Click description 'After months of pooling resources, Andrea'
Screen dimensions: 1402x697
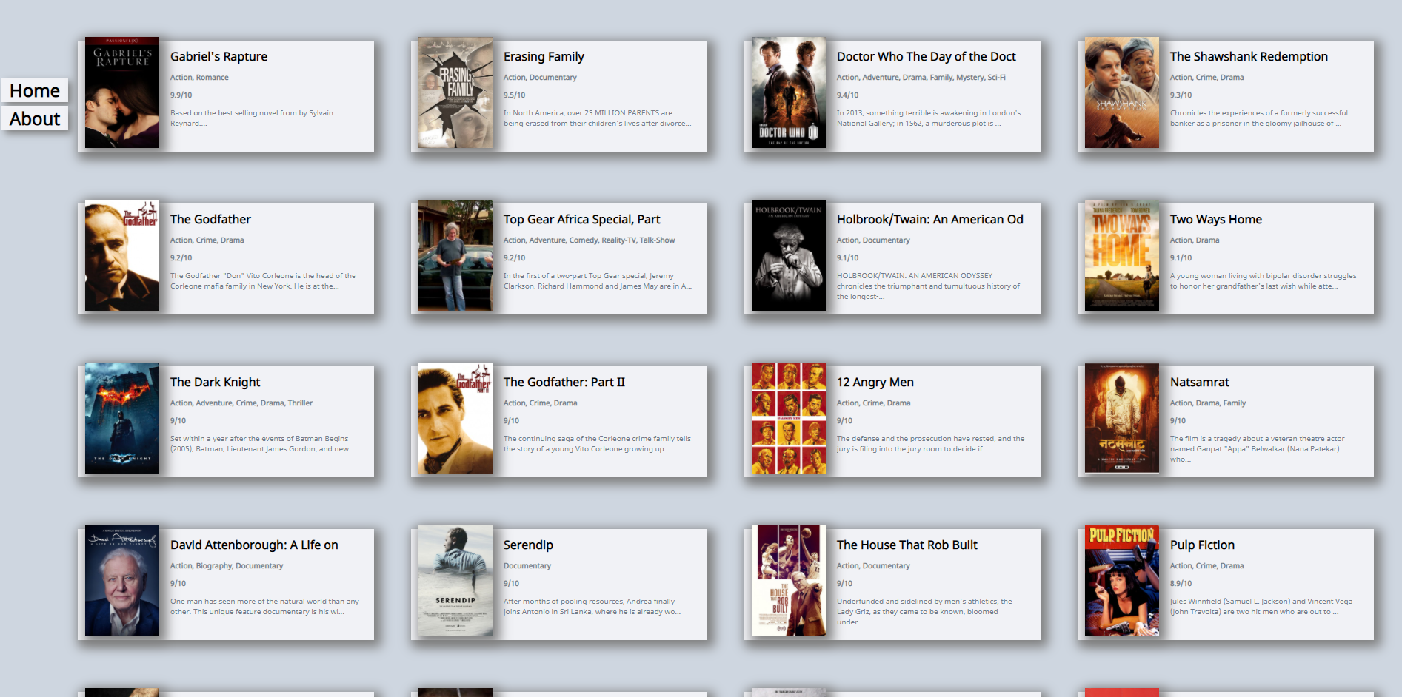coord(592,607)
